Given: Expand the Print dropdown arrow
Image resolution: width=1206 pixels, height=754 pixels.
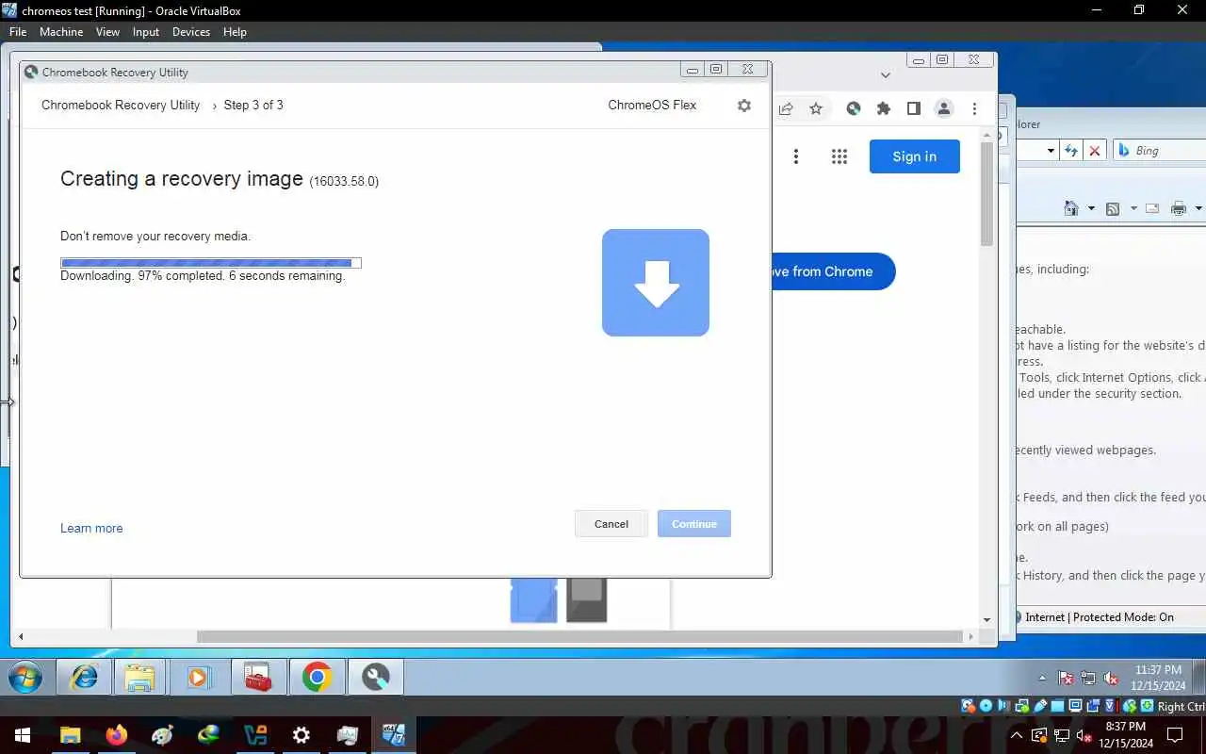Looking at the screenshot, I should tap(1198, 208).
